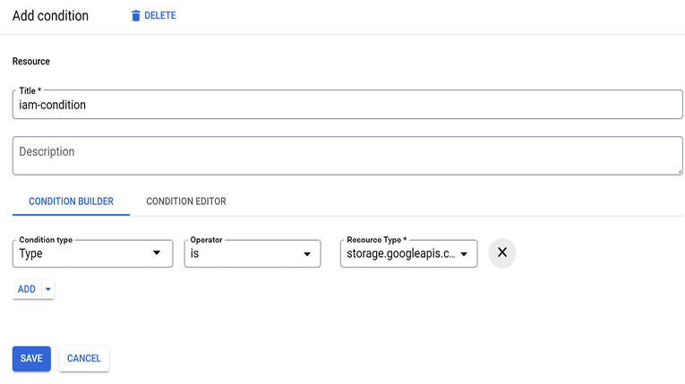Image resolution: width=685 pixels, height=384 pixels.
Task: Click the Description box resize handle
Action: (679, 170)
